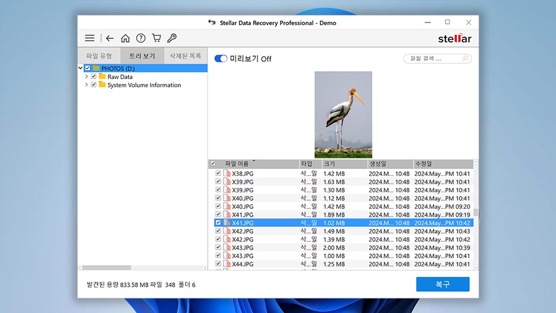Click the 2024.May...PM 10:43 modified cell
The height and width of the screenshot is (313, 556).
point(443,231)
